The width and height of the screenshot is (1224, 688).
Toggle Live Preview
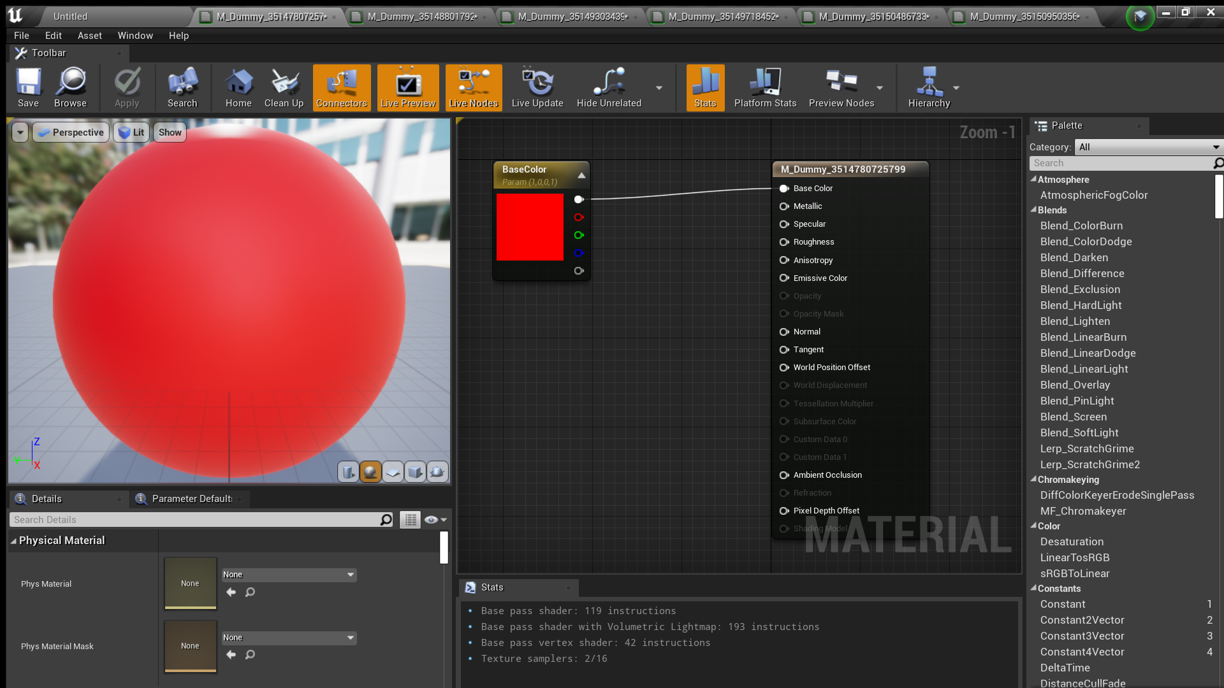407,87
